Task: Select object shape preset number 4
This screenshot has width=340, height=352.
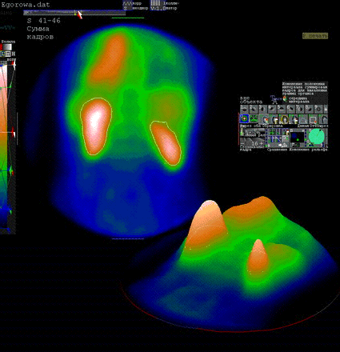Action: tap(272, 109)
